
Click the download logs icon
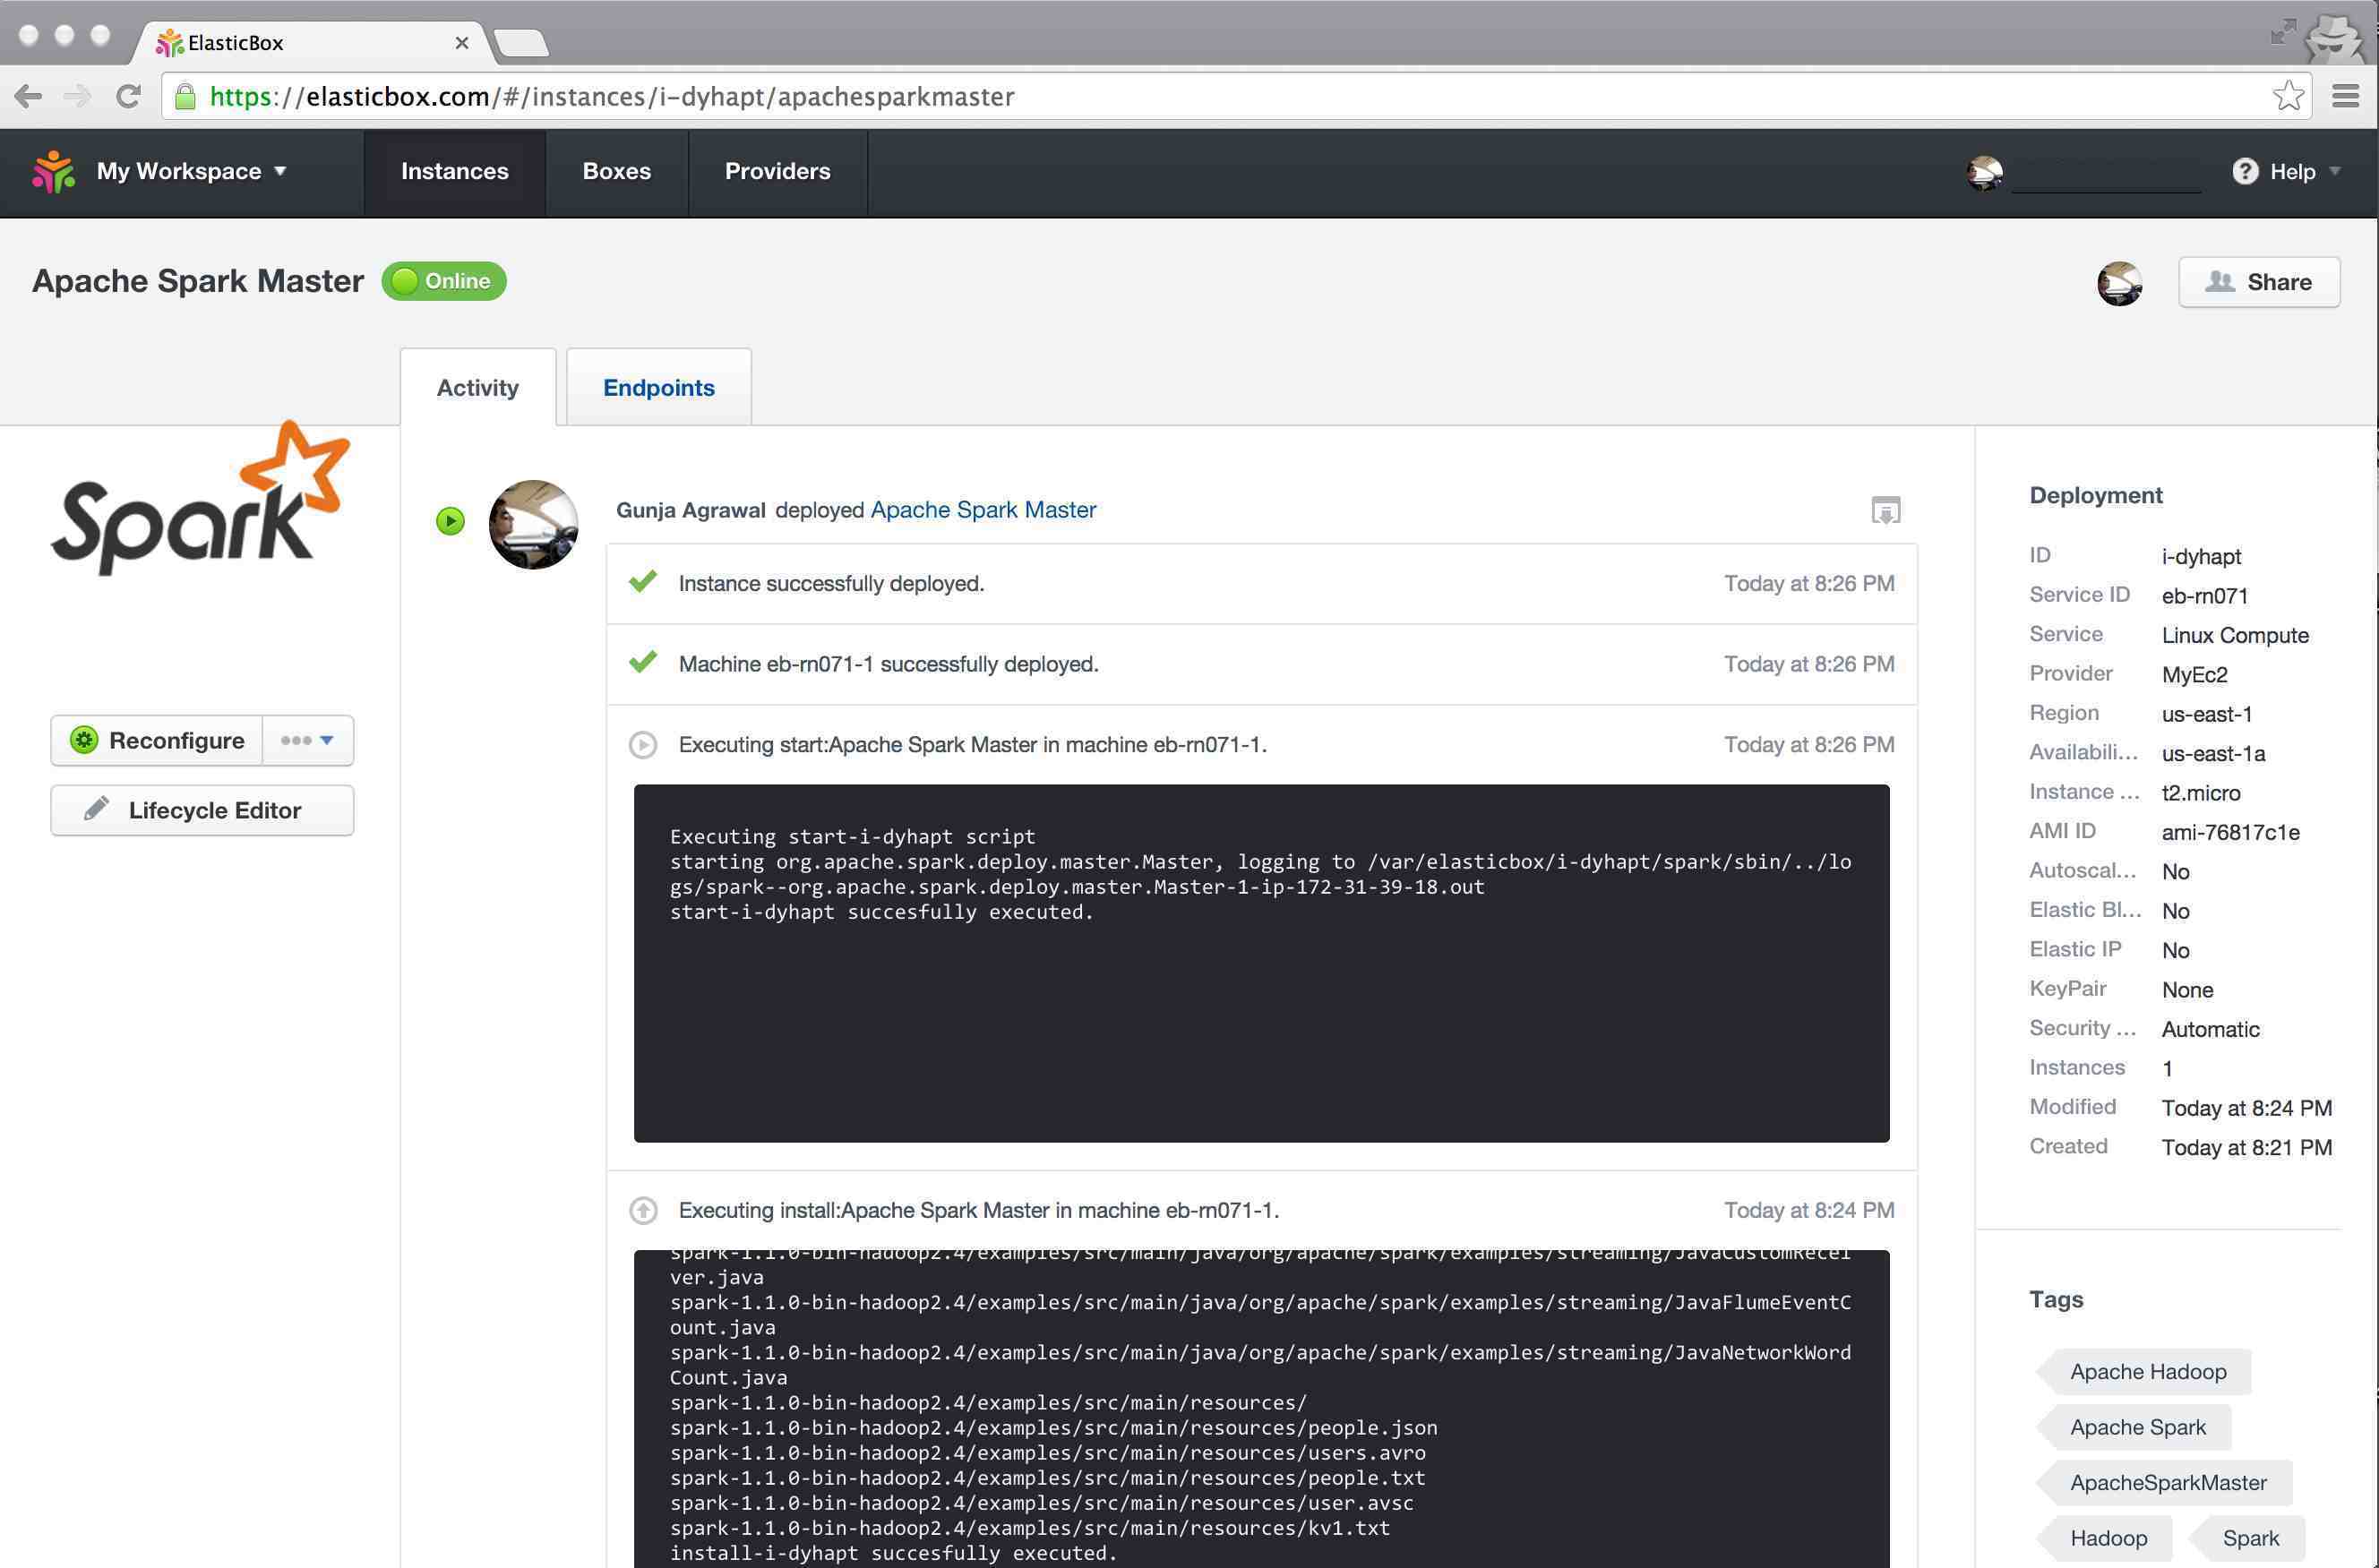[x=1885, y=510]
